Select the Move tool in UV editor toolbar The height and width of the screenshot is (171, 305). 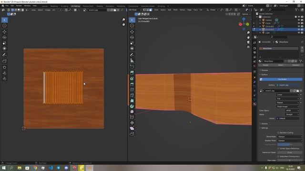pos(4,32)
